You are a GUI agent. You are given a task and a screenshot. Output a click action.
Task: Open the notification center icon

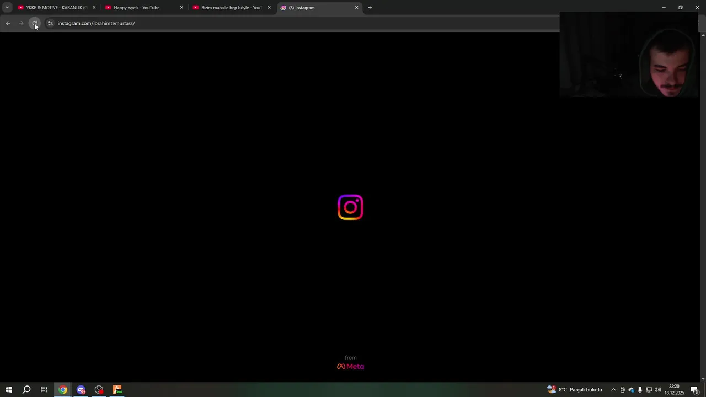point(695,390)
